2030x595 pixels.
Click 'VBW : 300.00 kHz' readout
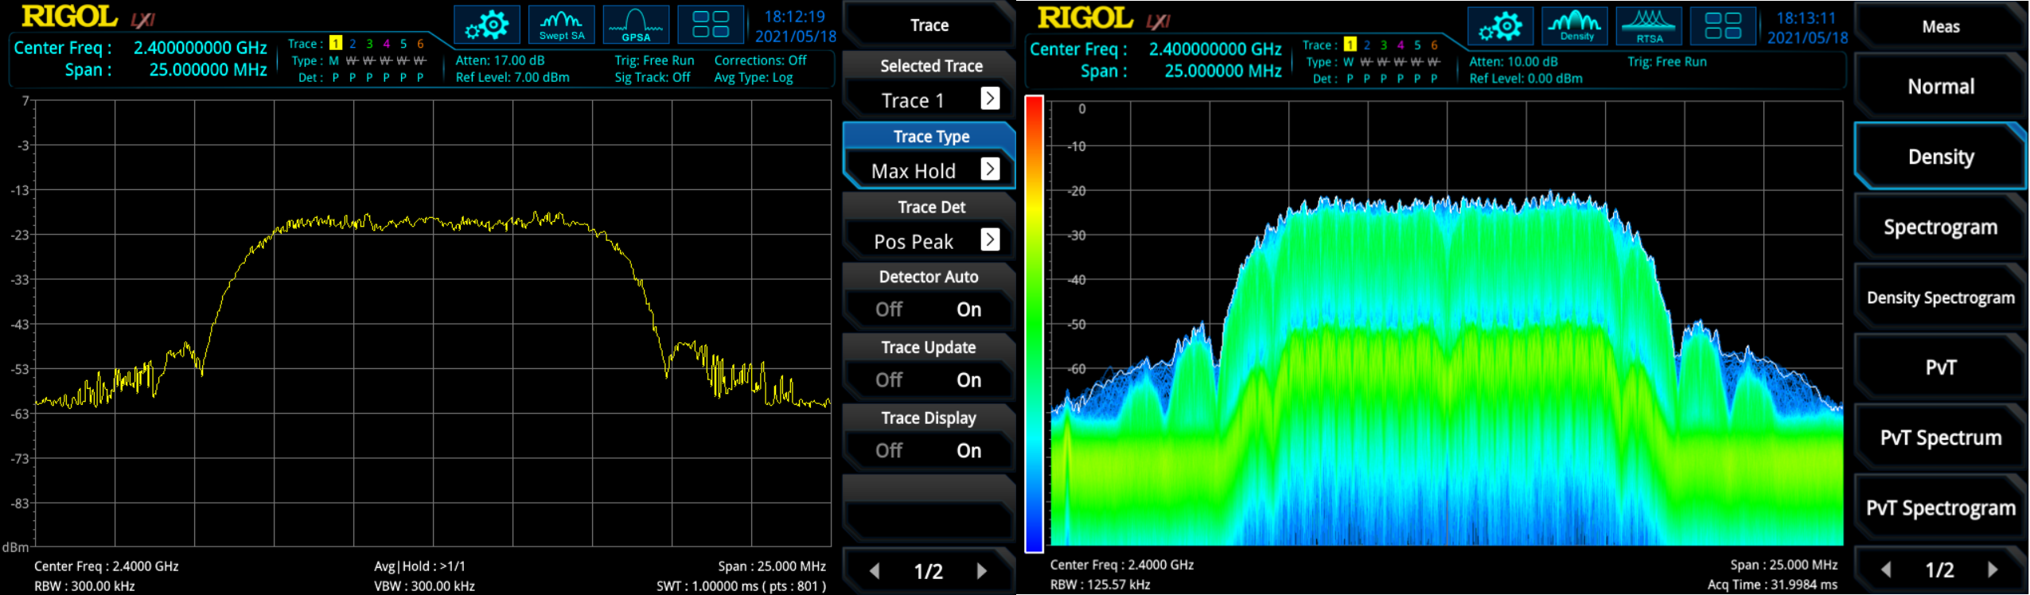coord(424,586)
